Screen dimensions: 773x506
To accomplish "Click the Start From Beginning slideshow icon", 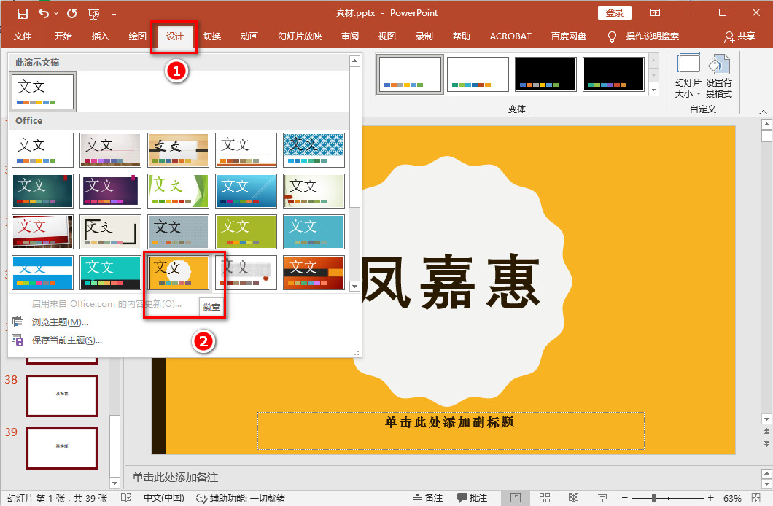I will (x=93, y=13).
